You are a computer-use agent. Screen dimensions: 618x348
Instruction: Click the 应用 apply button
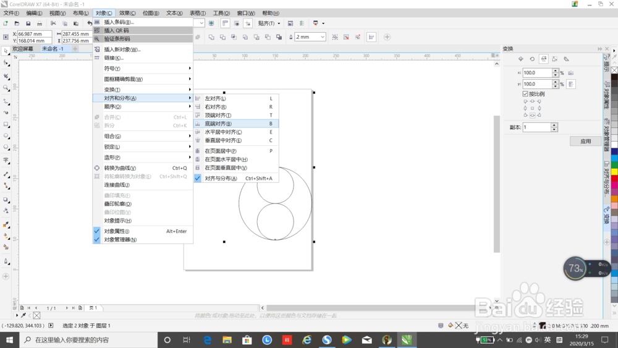(585, 141)
